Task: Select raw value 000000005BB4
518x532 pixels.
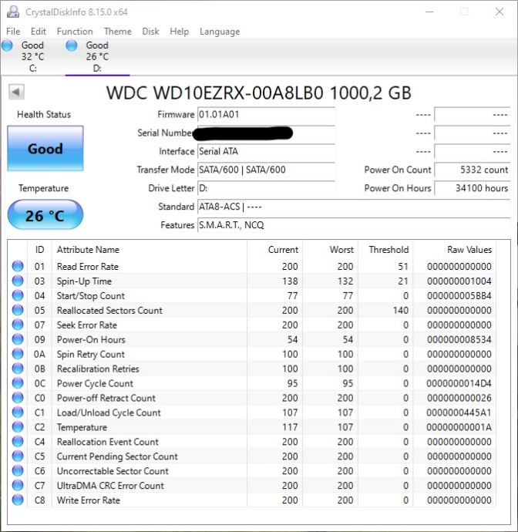Action: pyautogui.click(x=459, y=296)
